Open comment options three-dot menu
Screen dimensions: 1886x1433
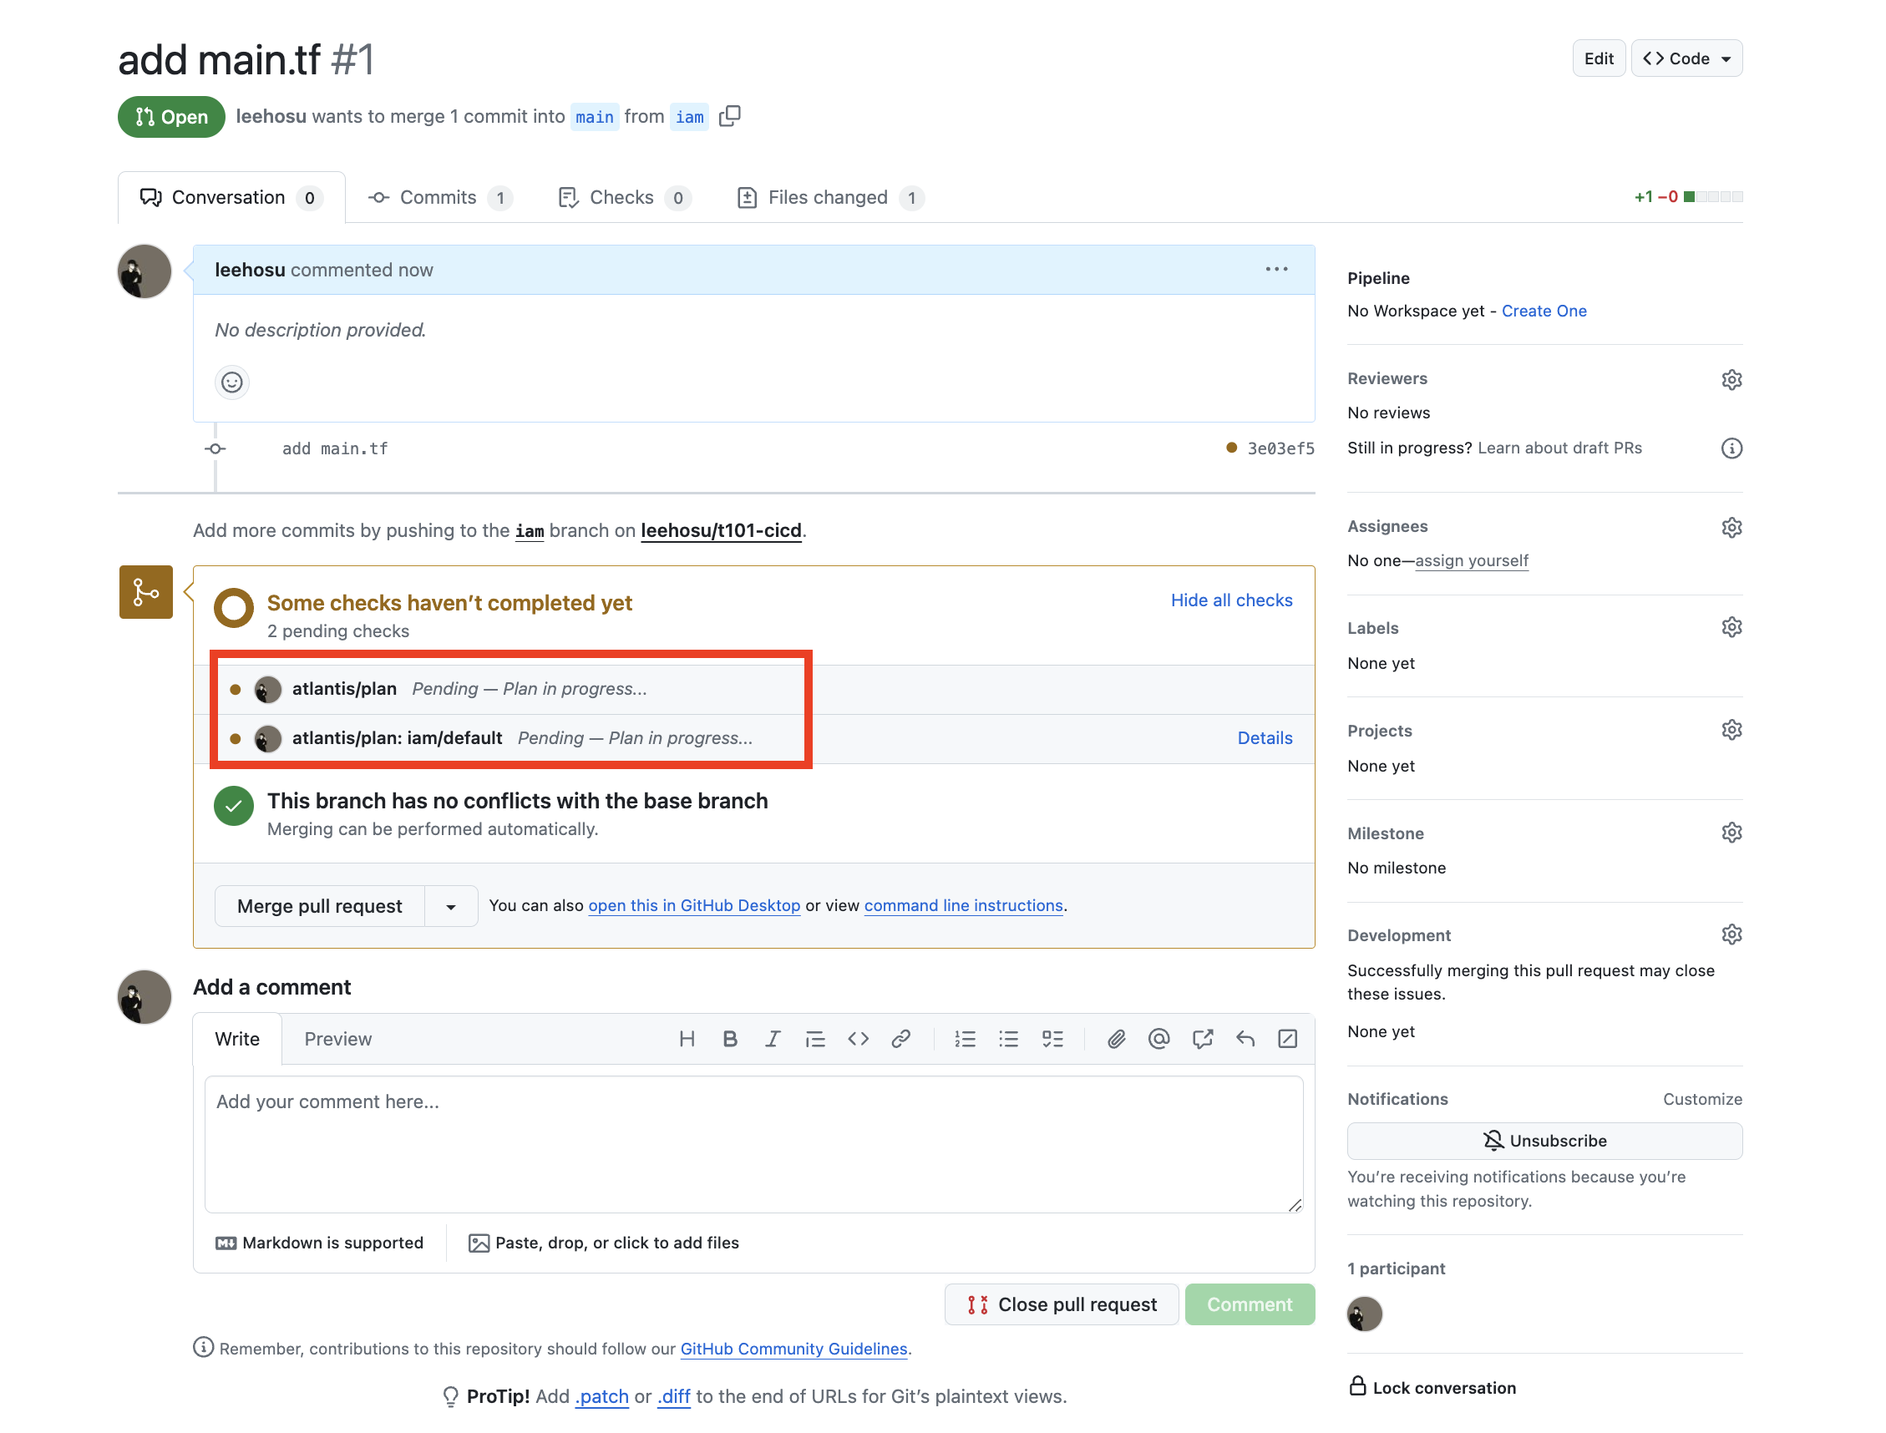coord(1276,270)
